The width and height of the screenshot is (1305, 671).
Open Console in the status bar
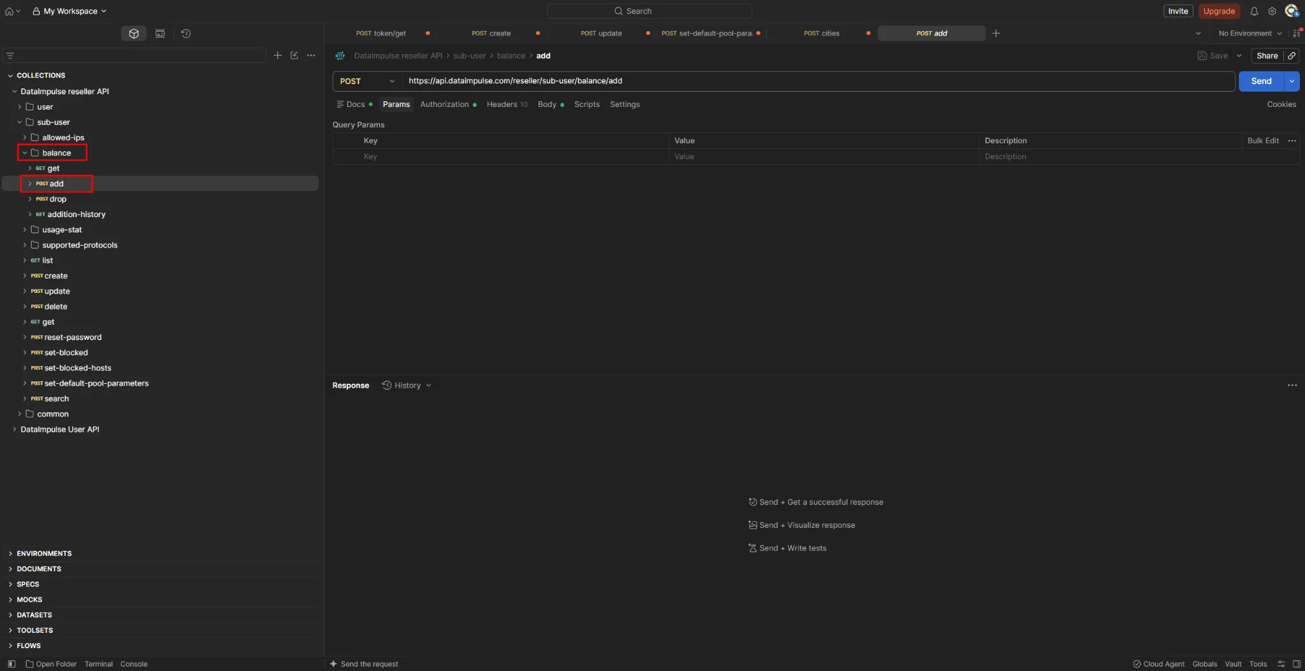(134, 664)
